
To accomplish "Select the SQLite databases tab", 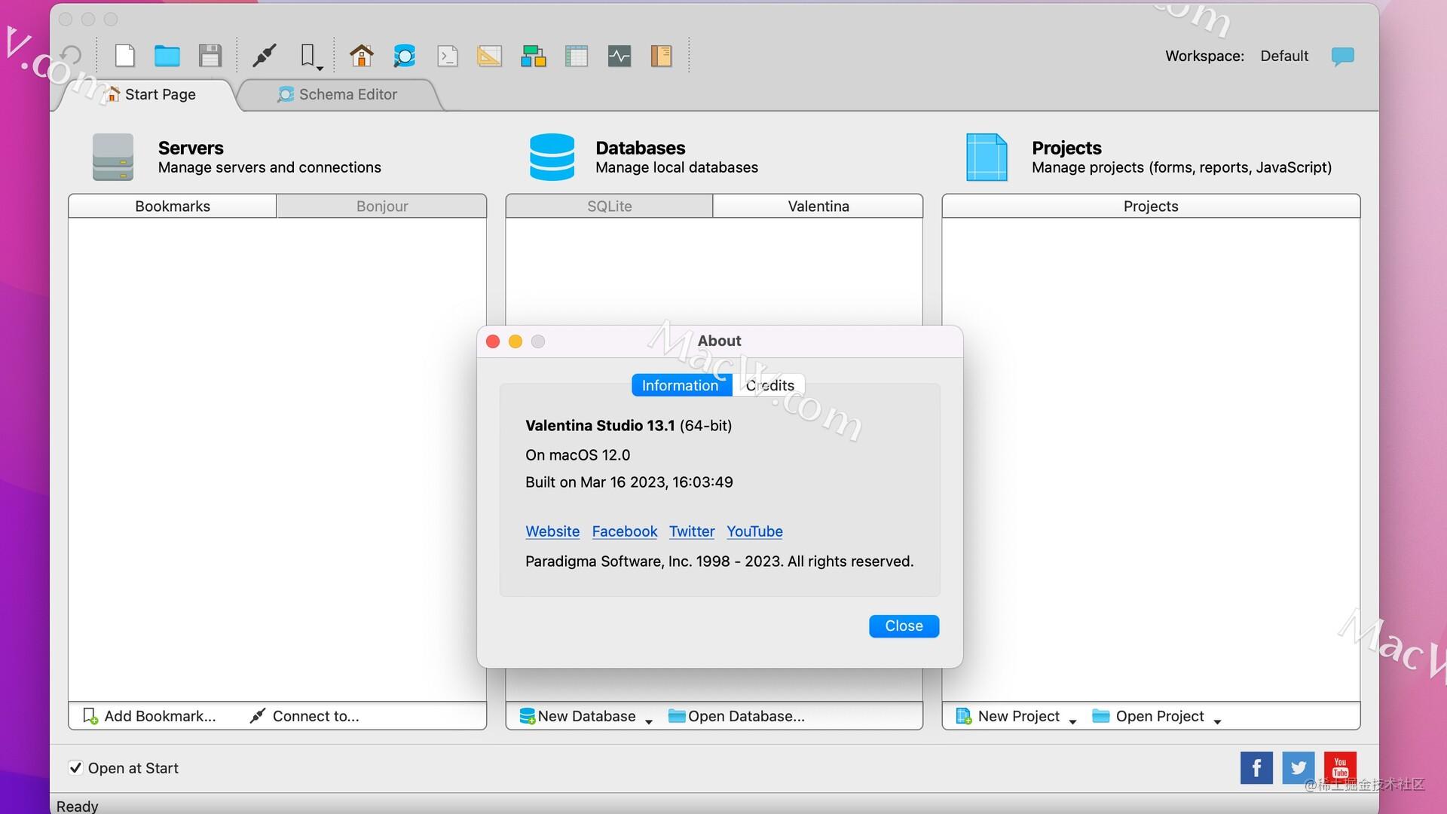I will pyautogui.click(x=609, y=206).
